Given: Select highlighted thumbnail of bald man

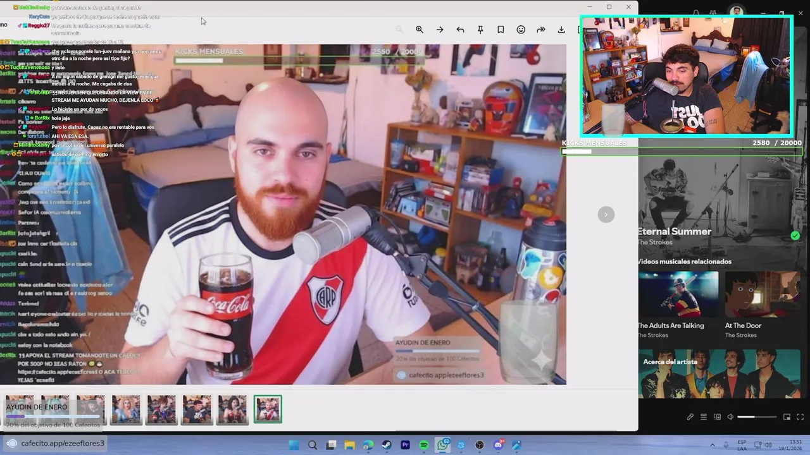Looking at the screenshot, I should click(268, 409).
